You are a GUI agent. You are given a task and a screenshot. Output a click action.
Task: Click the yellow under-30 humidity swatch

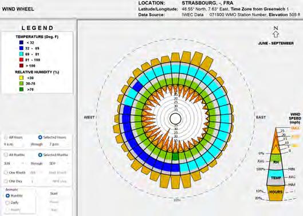point(21,78)
